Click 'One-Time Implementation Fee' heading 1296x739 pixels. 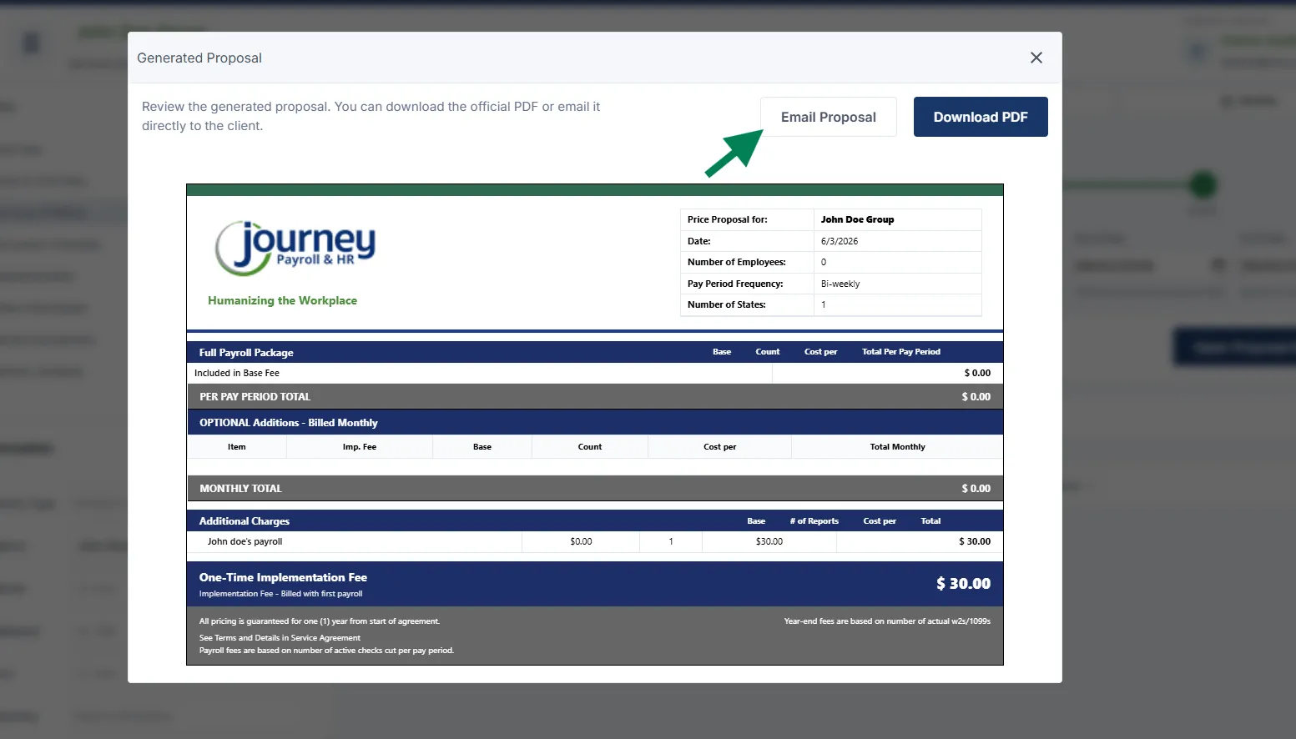pyautogui.click(x=283, y=577)
